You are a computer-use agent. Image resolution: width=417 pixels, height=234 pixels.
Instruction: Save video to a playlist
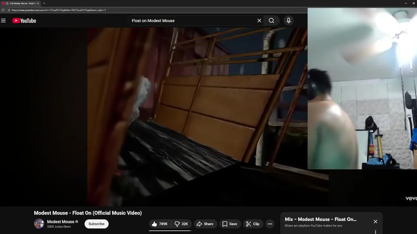click(230, 224)
